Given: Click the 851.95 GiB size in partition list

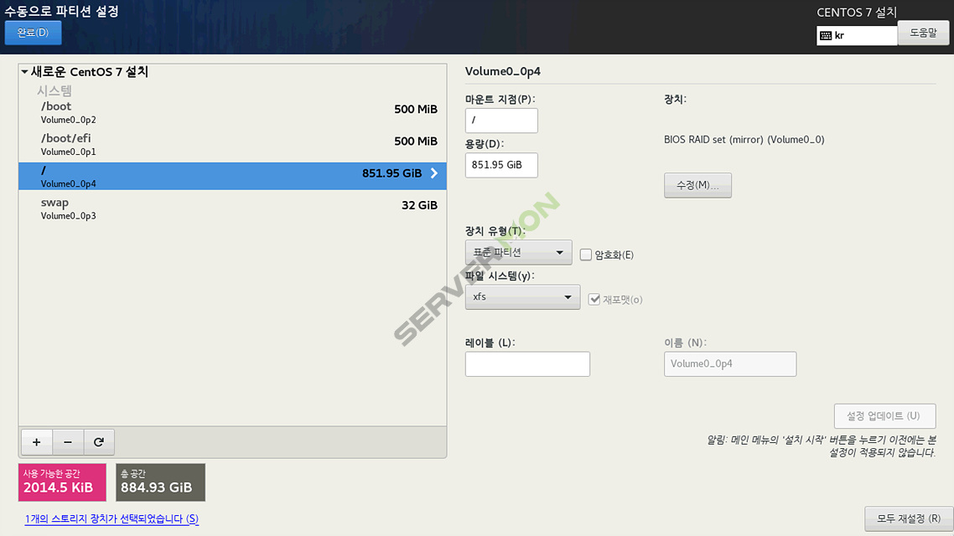Looking at the screenshot, I should 391,173.
